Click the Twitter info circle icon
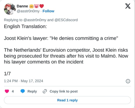Viewport: 135px width, 108px height. click(128, 81)
